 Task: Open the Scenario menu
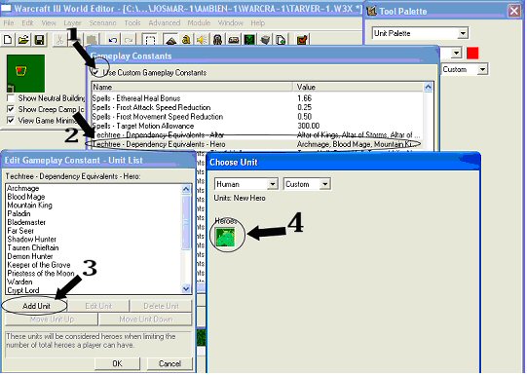click(x=102, y=23)
